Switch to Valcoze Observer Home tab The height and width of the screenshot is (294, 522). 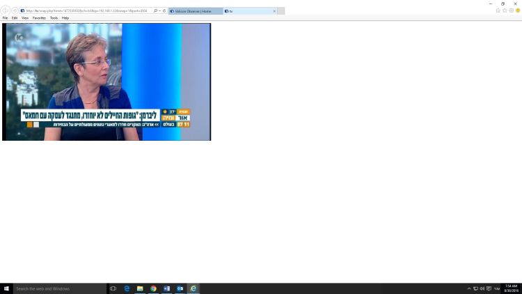195,11
